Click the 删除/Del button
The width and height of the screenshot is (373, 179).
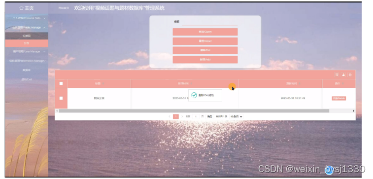[205, 50]
